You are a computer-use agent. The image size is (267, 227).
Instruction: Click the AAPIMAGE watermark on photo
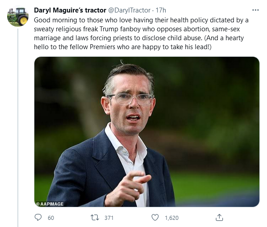point(50,204)
